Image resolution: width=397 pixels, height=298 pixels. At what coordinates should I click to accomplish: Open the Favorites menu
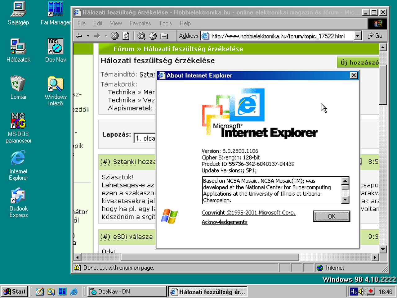tap(140, 23)
